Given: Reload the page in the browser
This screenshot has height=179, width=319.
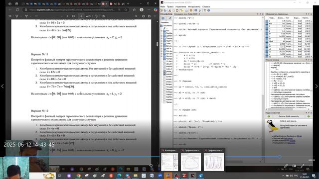Looking at the screenshot, I should 17,10.
